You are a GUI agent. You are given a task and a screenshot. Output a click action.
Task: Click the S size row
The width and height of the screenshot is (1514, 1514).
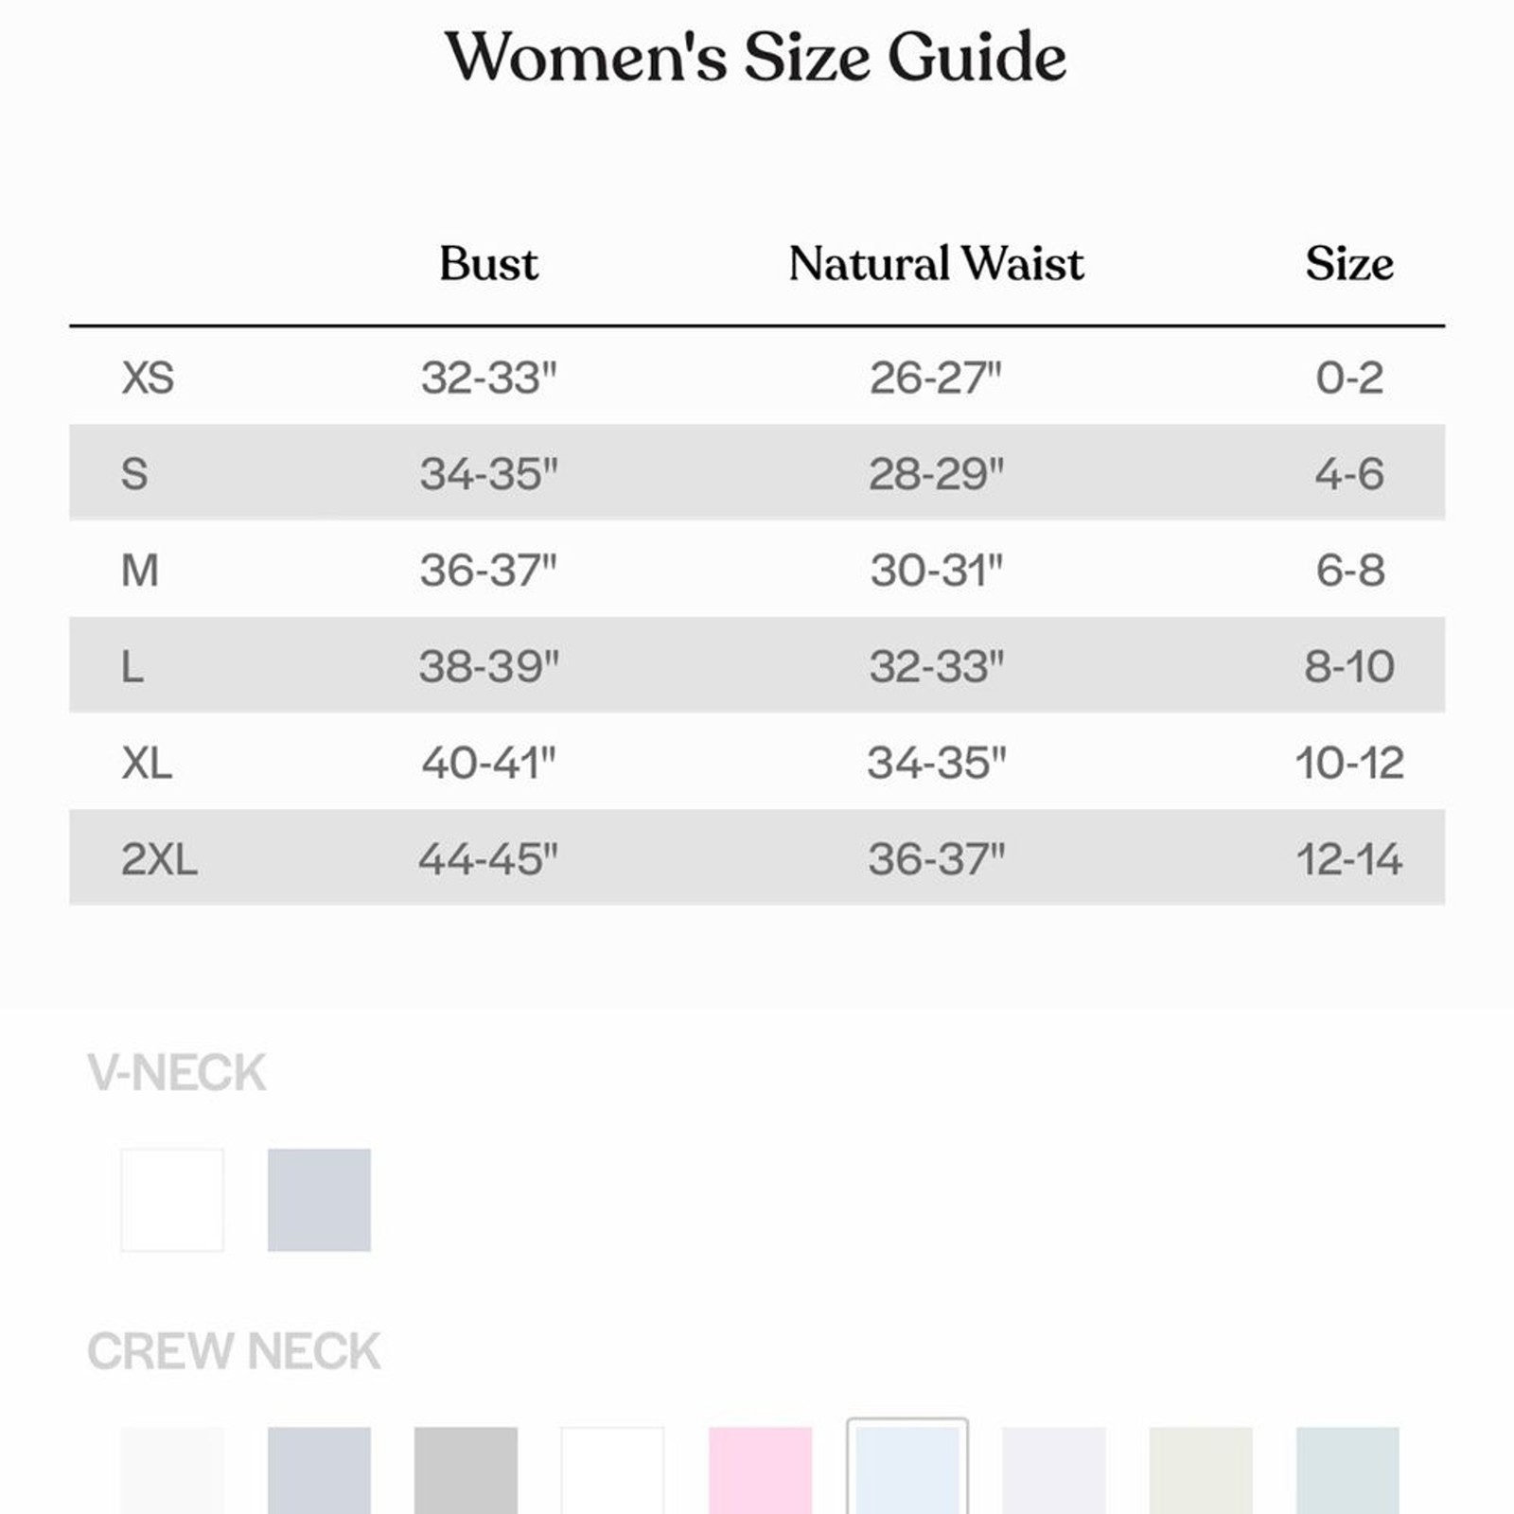pos(757,472)
